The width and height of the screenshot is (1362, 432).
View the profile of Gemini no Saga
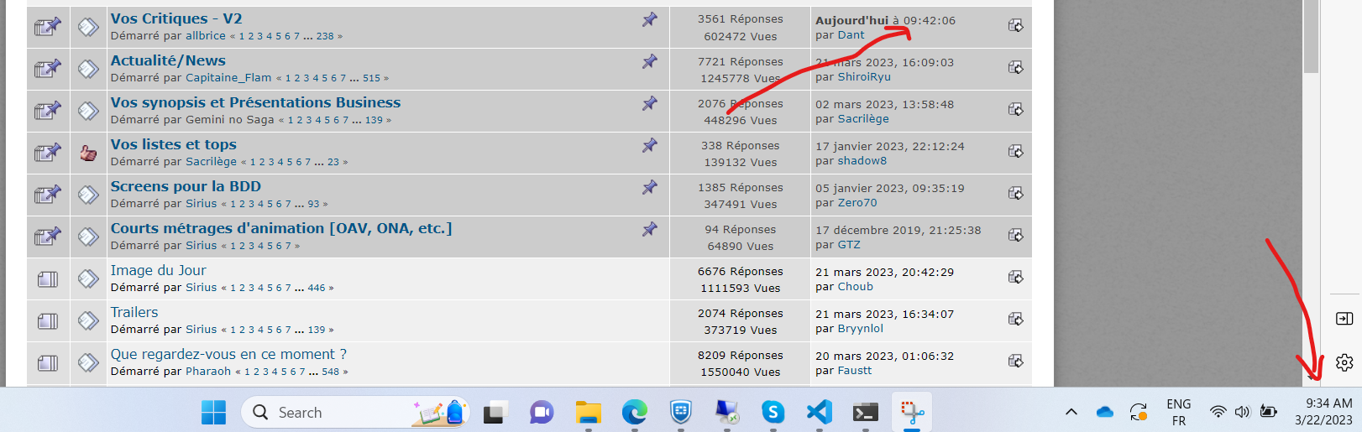(230, 120)
